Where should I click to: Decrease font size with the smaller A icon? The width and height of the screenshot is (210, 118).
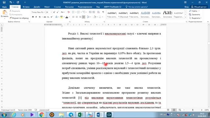click(57, 12)
